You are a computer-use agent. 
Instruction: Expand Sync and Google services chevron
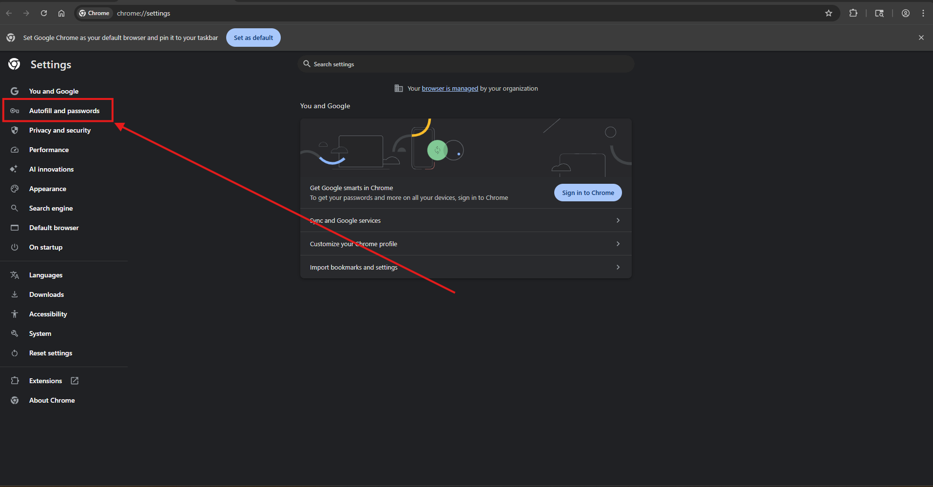pyautogui.click(x=618, y=220)
